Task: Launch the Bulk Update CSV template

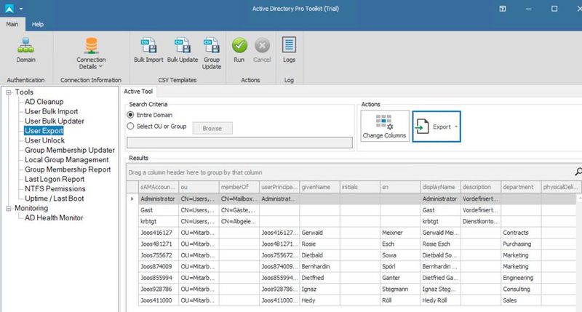Action: coord(183,50)
